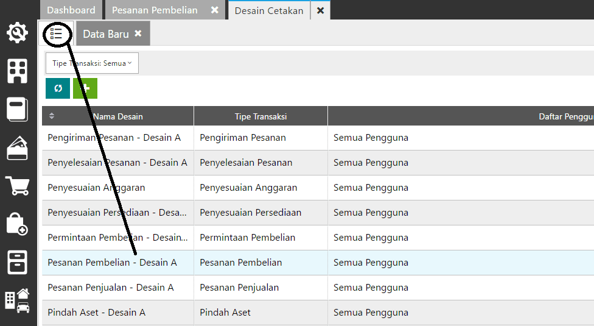Image resolution: width=594 pixels, height=326 pixels.
Task: Open Tipe Transaksi: Semua dropdown filter
Action: [x=92, y=63]
